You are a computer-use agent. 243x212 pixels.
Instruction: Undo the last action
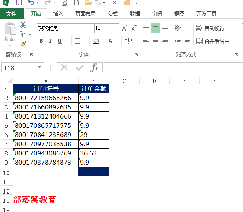click(x=31, y=3)
